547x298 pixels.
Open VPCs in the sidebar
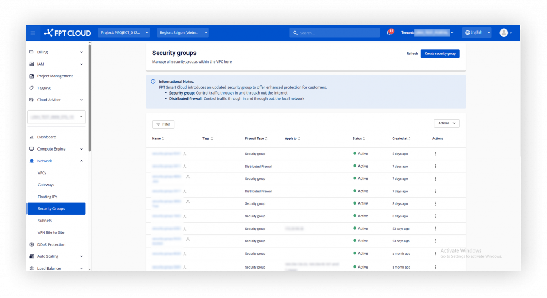coord(42,173)
